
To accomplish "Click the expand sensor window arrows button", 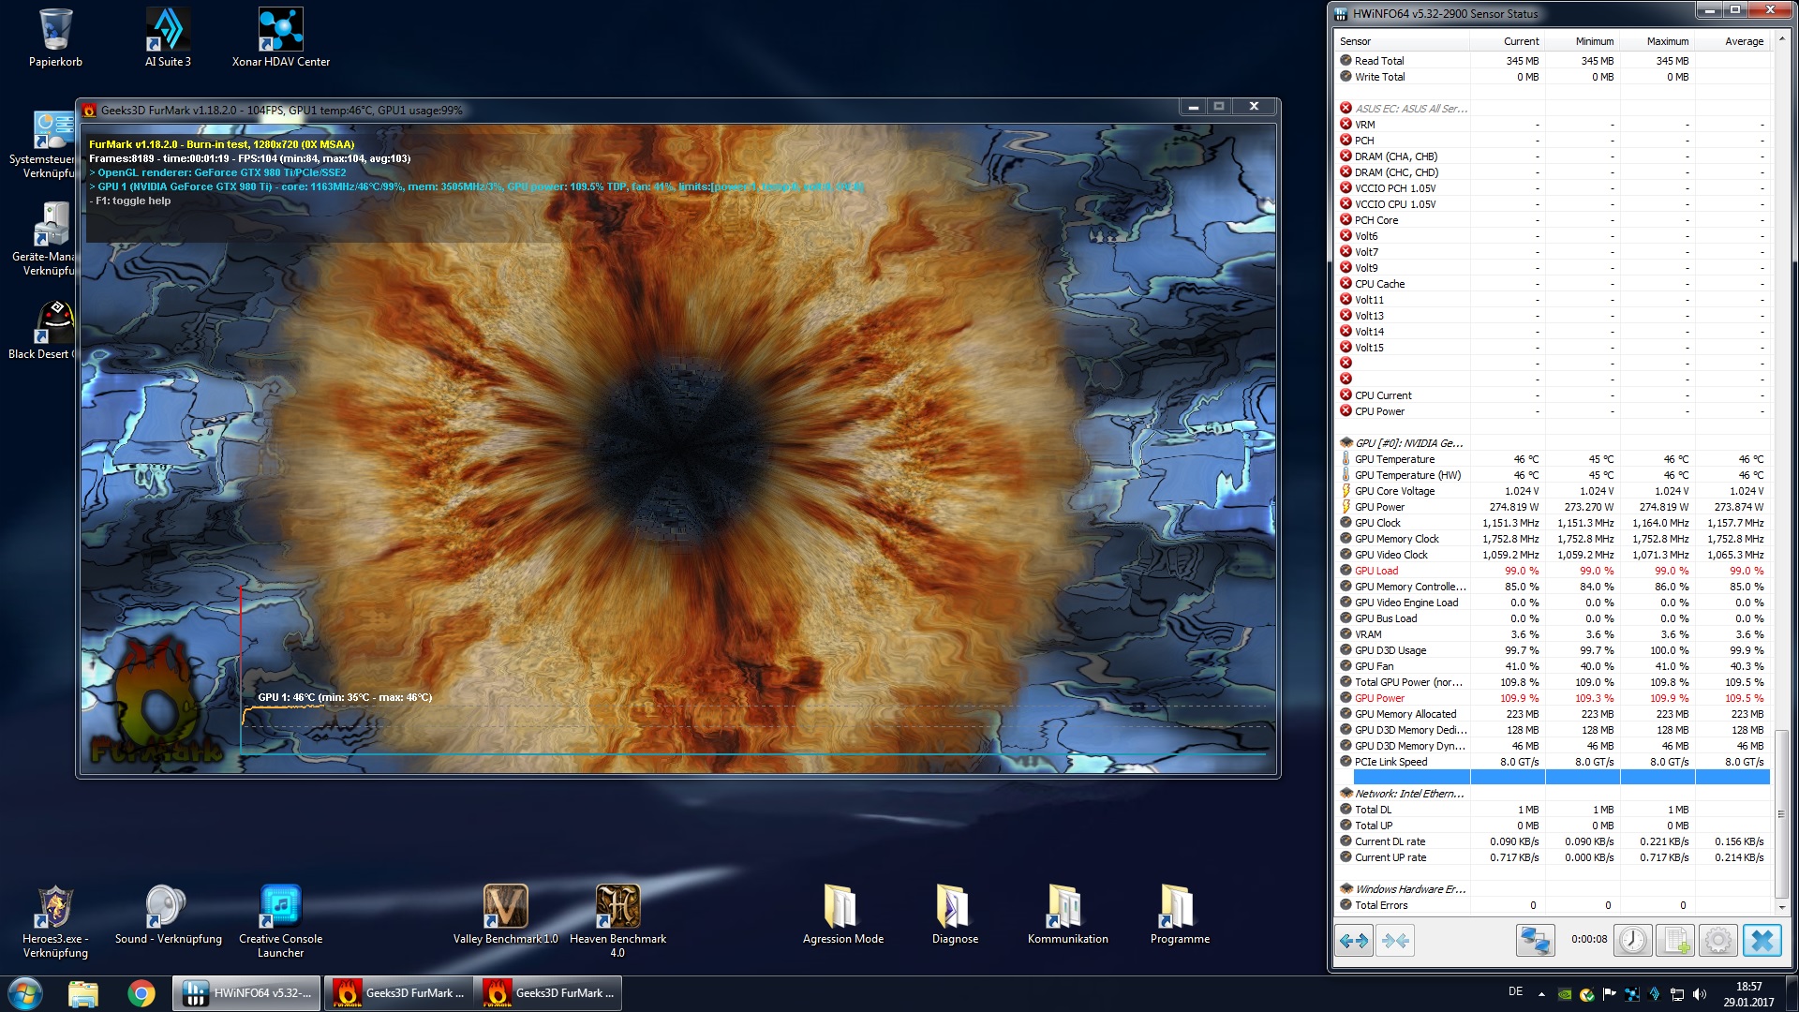I will point(1354,940).
